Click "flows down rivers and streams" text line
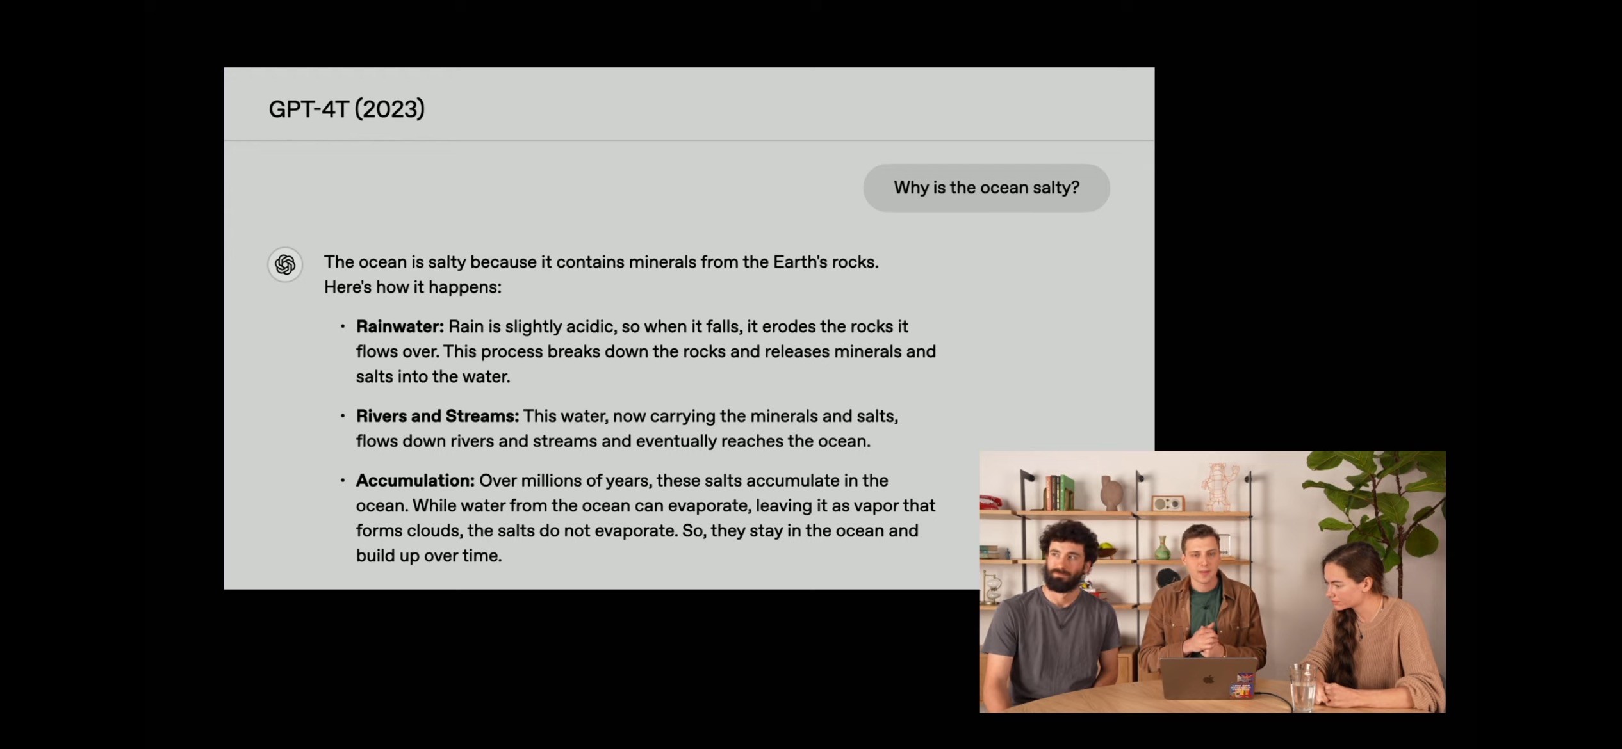 tap(613, 441)
